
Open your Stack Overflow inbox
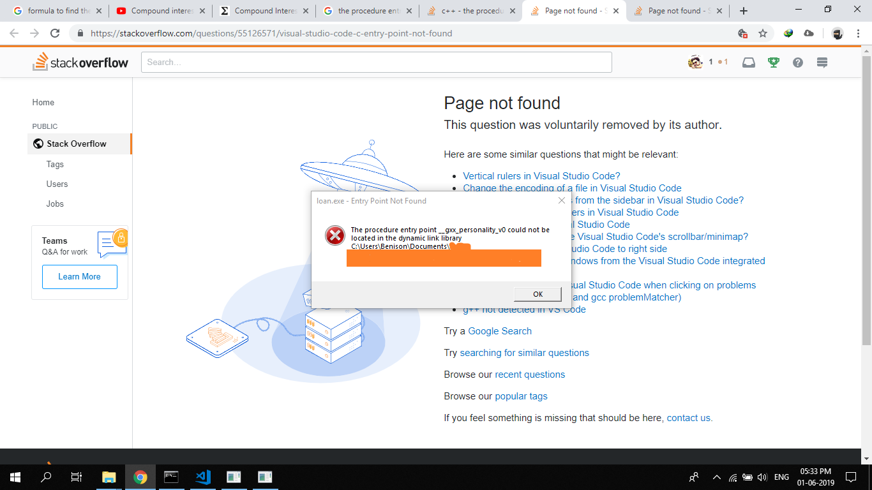point(748,62)
